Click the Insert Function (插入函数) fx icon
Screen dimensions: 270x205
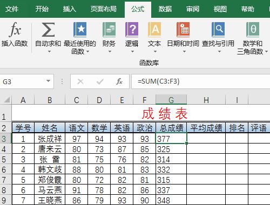(x=15, y=29)
